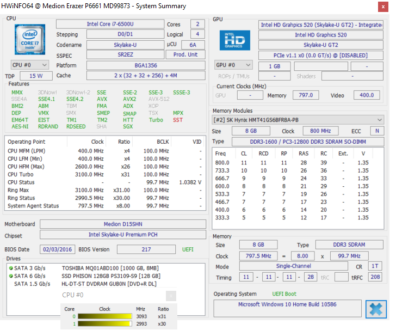Select the 800.0 frequency timing row

pos(298,163)
